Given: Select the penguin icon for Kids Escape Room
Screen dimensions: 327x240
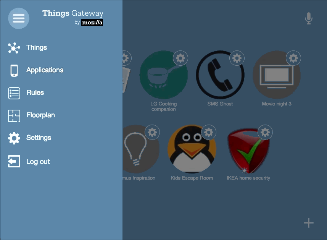Looking at the screenshot, I should pyautogui.click(x=192, y=149).
